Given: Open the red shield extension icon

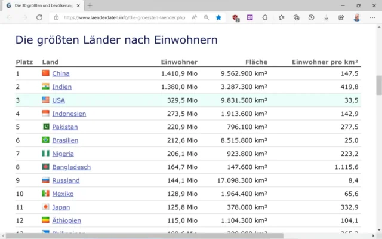Looking at the screenshot, I should pos(236,18).
